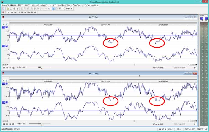Click Stop in lower window transport
Screen dimensions: 209x132
point(10,124)
